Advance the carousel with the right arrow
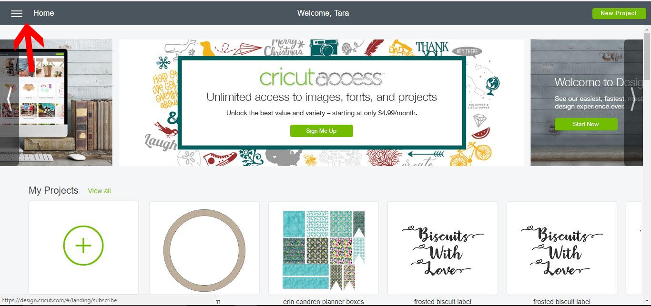The image size is (651, 306). coord(633,99)
